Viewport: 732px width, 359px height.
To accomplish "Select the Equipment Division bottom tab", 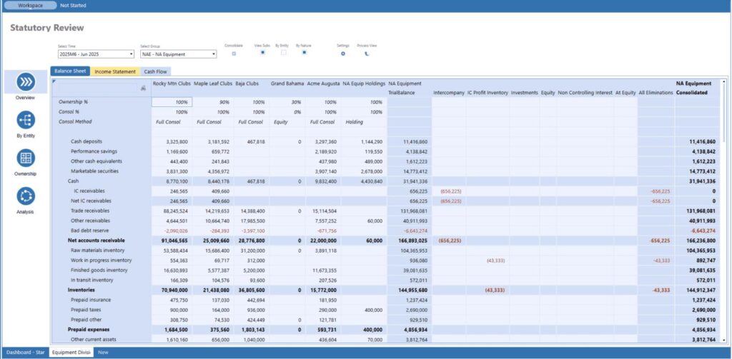I will pyautogui.click(x=71, y=353).
